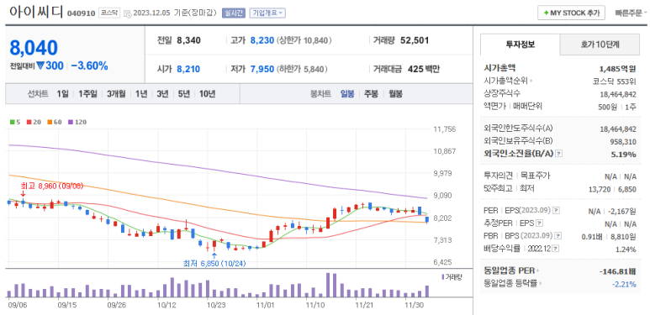
Task: Click the arrow icon next to 시가총액순위
Action: [531, 81]
